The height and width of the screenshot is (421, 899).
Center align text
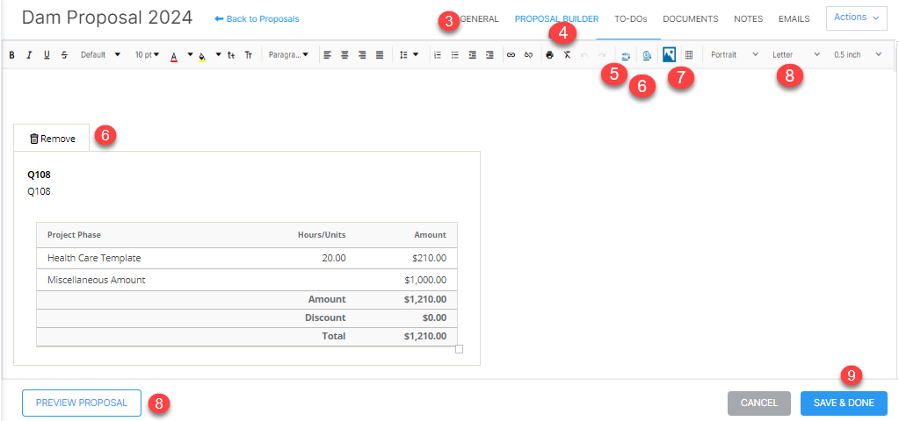point(344,55)
